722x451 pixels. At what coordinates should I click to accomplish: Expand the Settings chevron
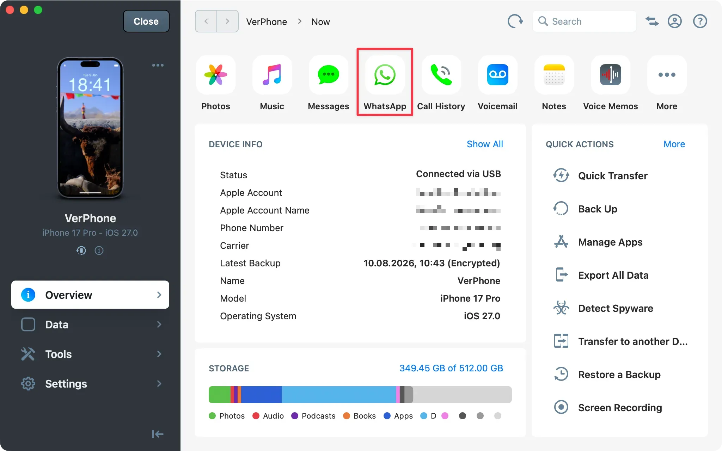tap(159, 383)
